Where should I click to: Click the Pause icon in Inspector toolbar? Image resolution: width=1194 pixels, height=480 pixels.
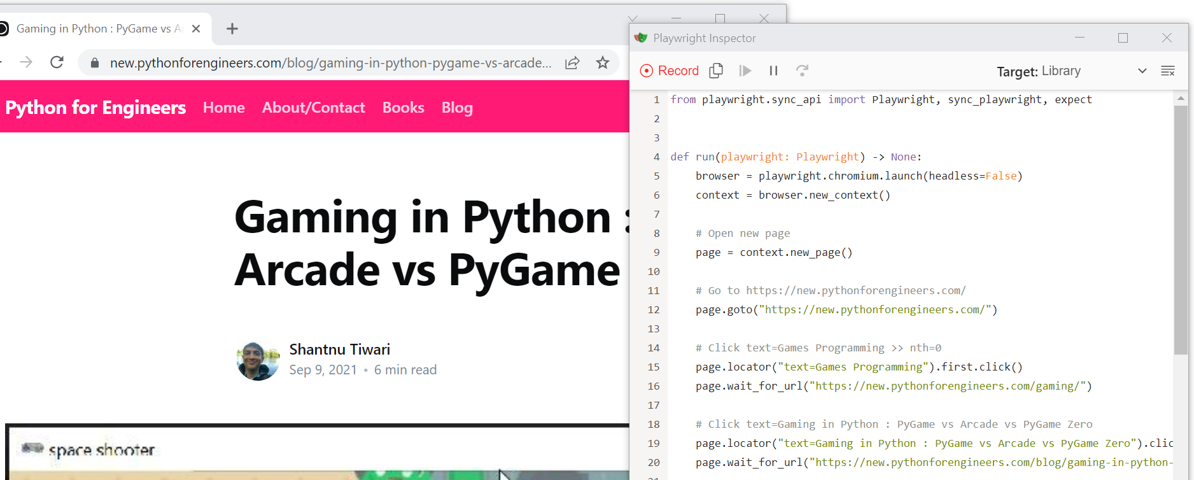point(773,71)
